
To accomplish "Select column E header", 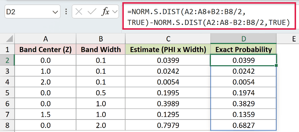I will tap(288, 38).
